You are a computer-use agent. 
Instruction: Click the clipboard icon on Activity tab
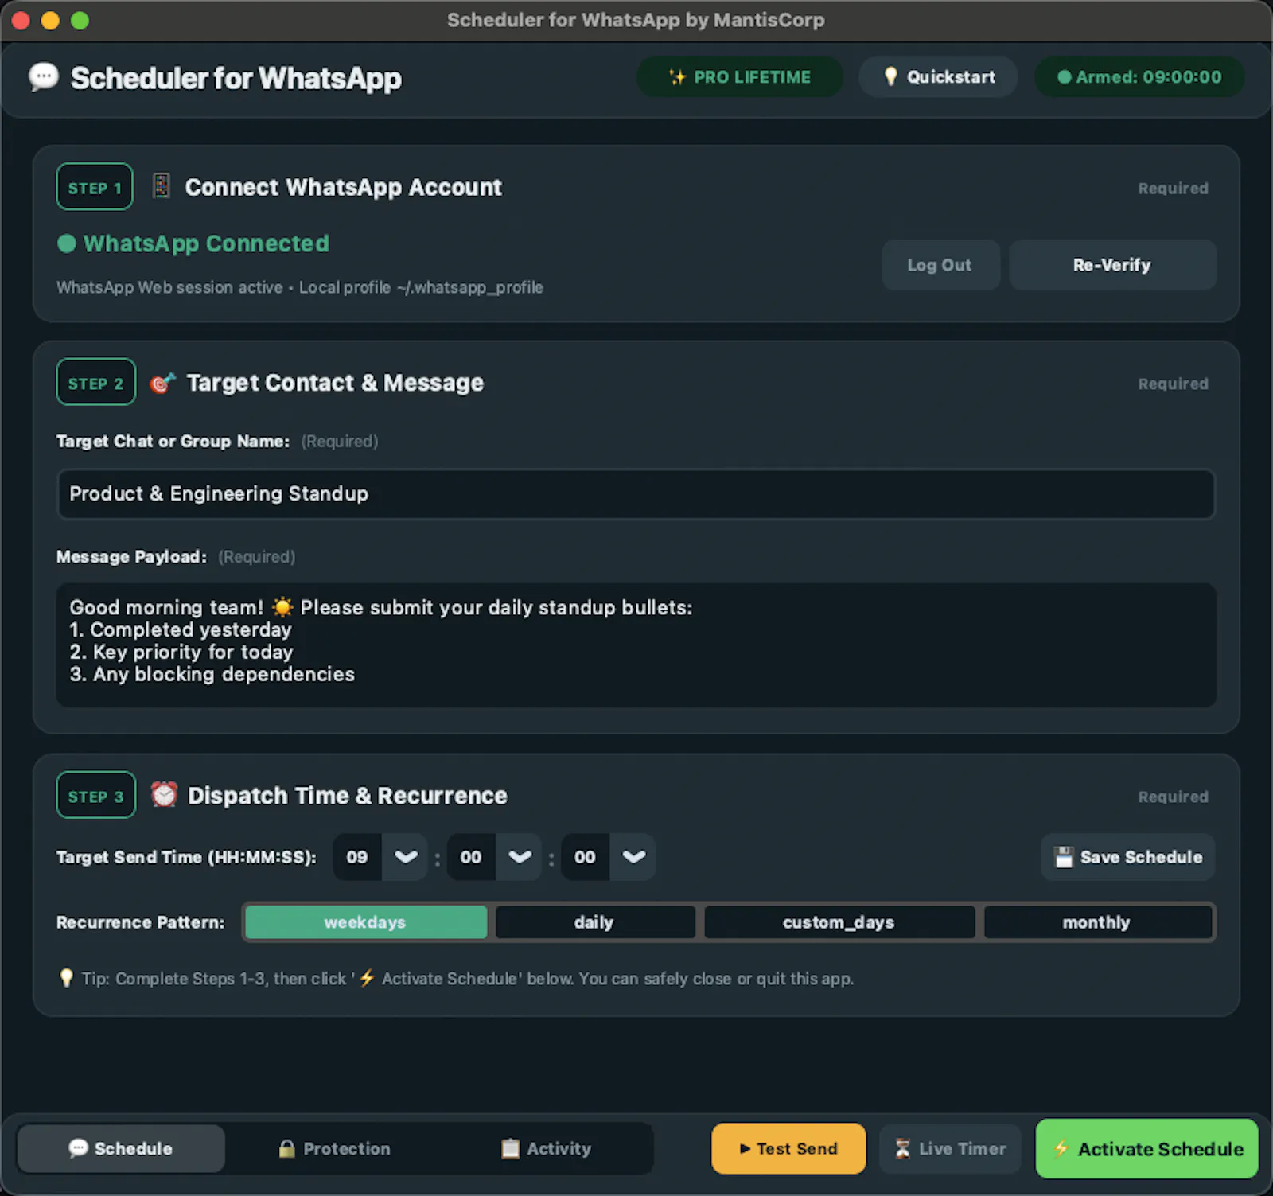point(510,1148)
